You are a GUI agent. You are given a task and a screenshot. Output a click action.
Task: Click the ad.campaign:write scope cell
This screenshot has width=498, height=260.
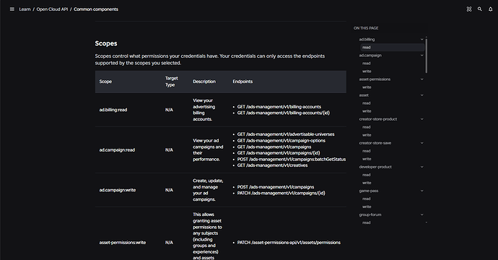tap(118, 190)
